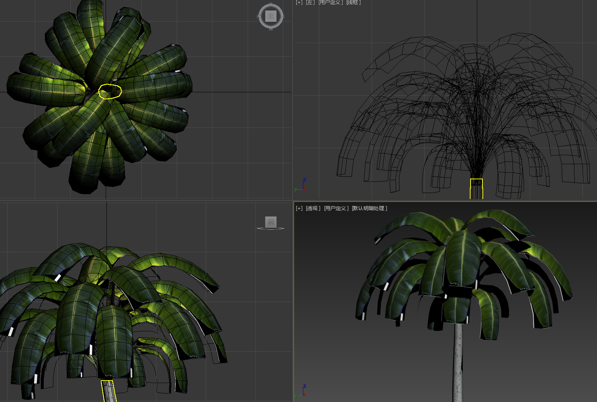Open the [左] view selection menu
The image size is (597, 402).
(310, 3)
